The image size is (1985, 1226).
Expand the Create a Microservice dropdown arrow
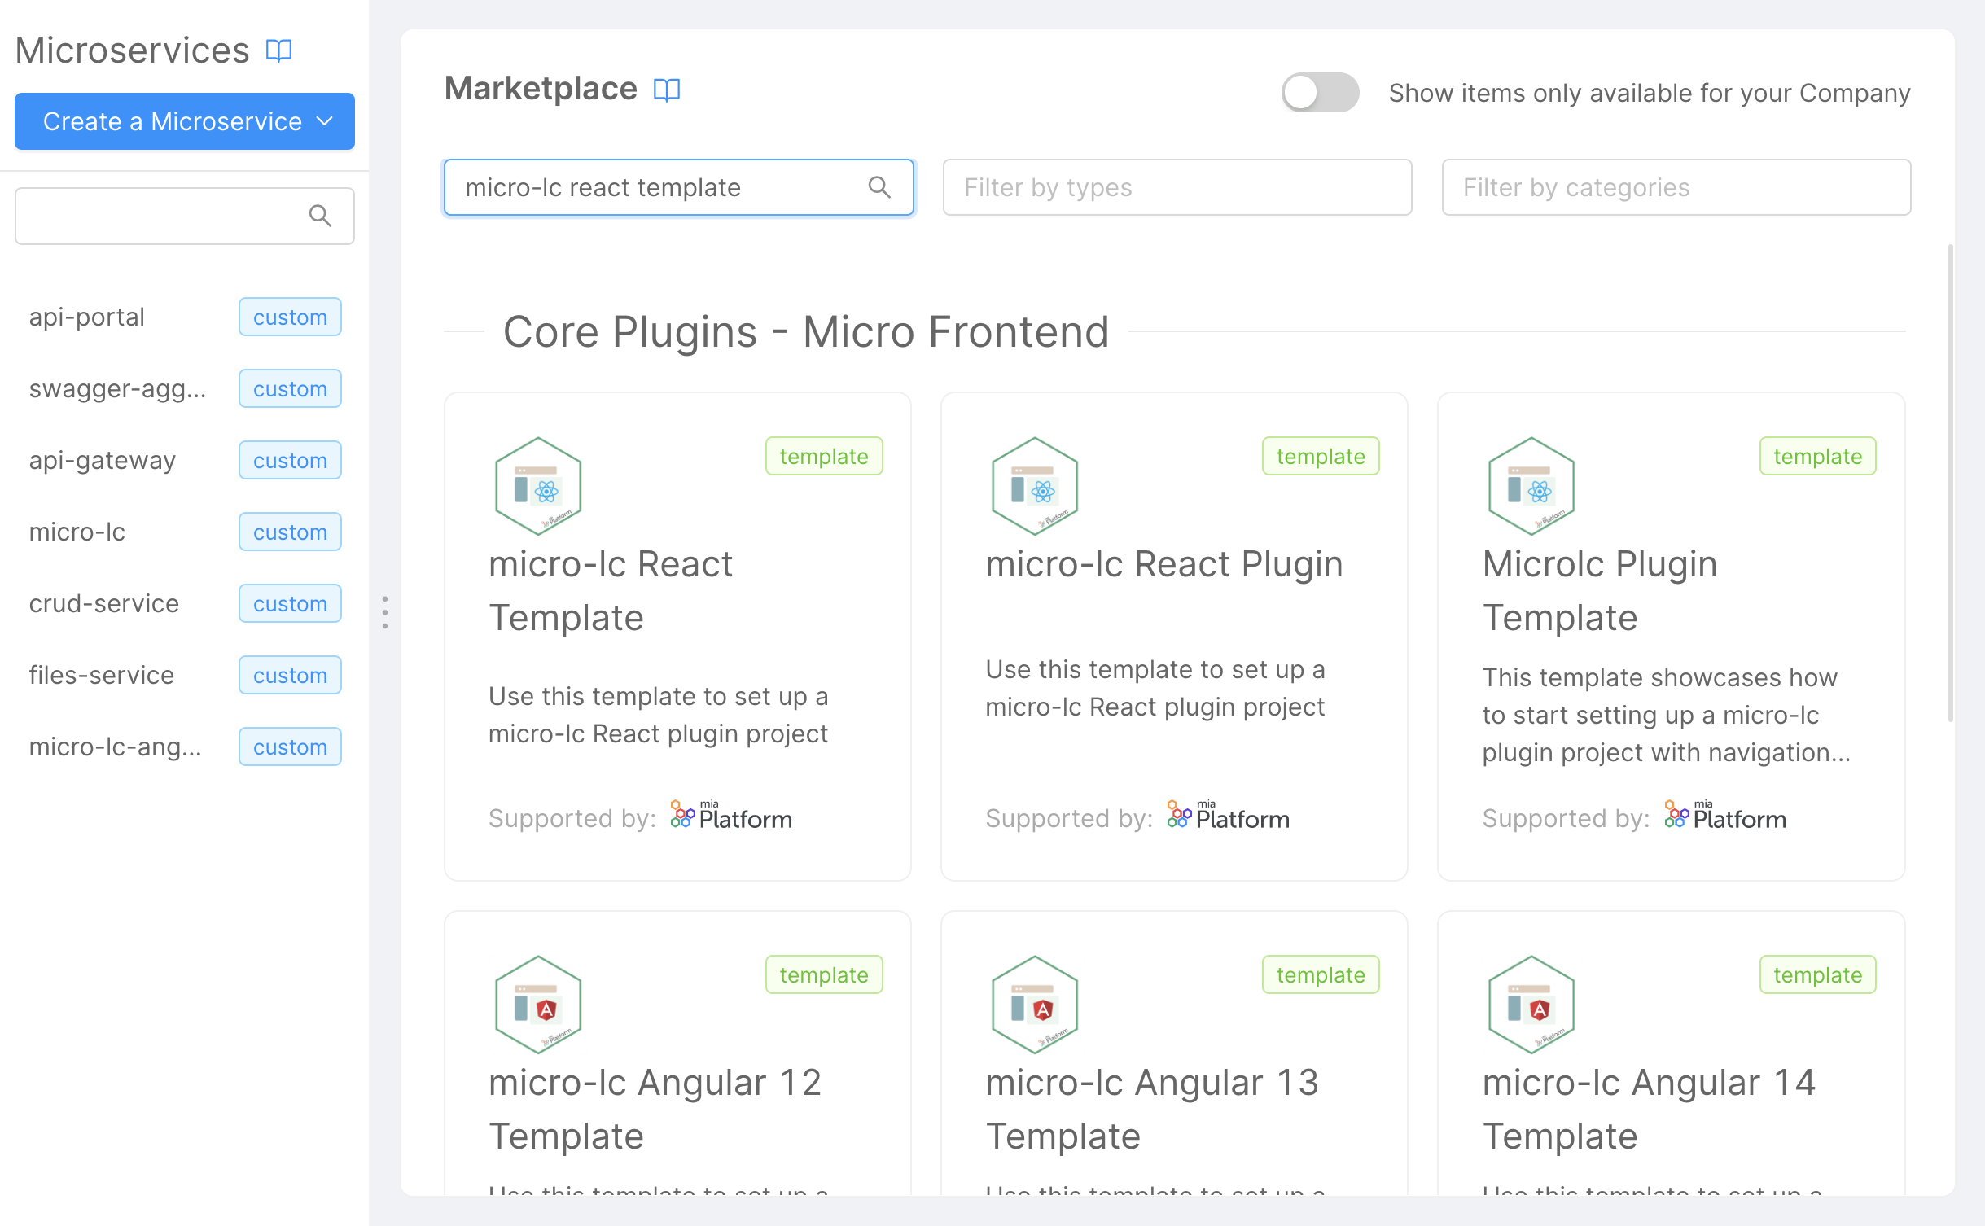[325, 121]
